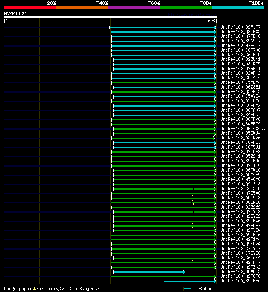The height and width of the screenshot is (292, 268).
Task: Click the yellow gap marker on the A5C958 row
Action: pyautogui.click(x=193, y=200)
